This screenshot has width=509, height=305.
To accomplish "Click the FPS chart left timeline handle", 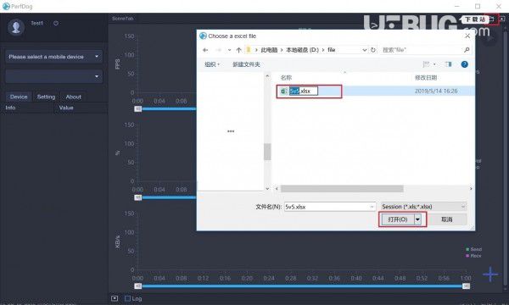I will coord(138,109).
